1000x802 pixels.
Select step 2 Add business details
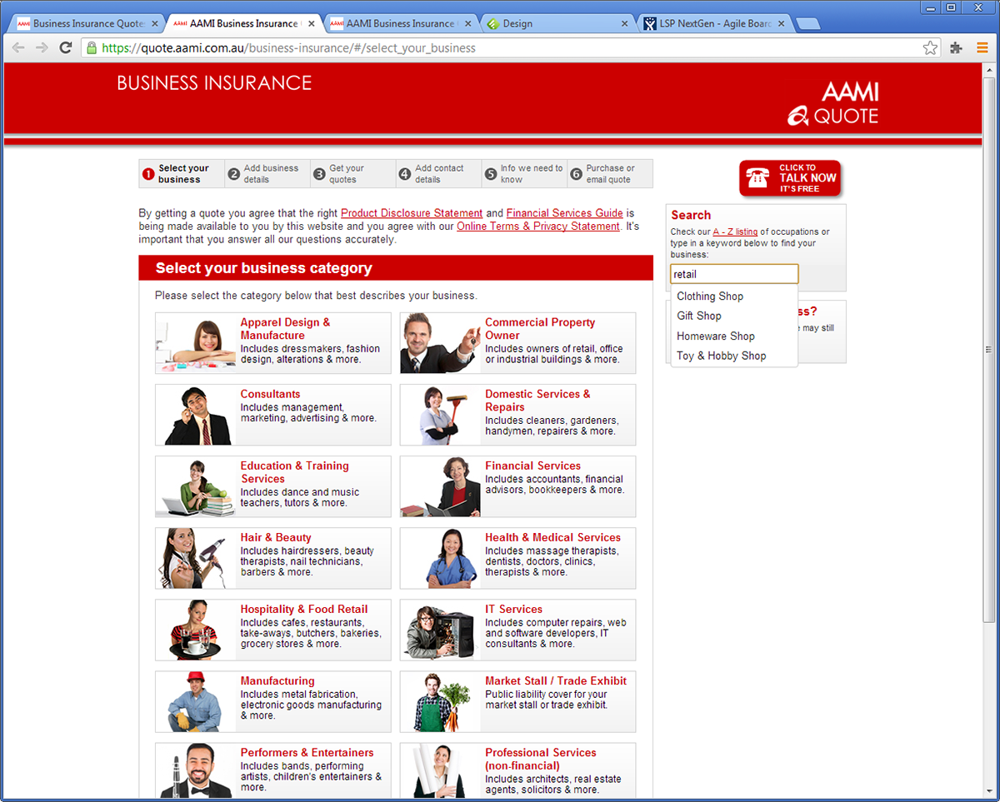(267, 173)
